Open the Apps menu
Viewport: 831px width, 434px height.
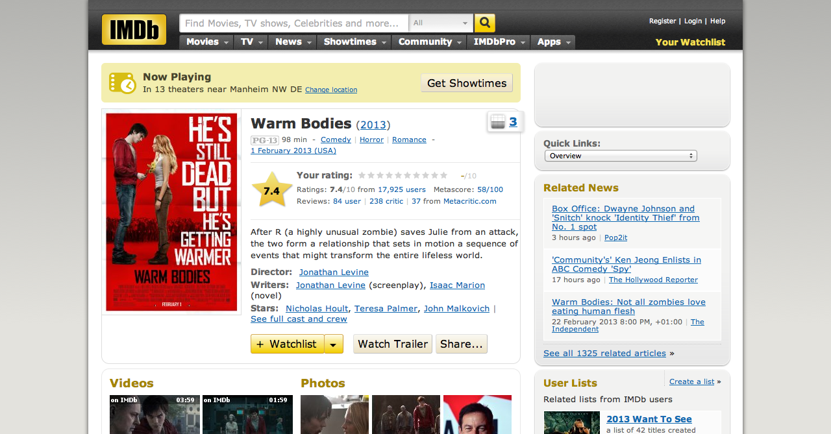553,42
